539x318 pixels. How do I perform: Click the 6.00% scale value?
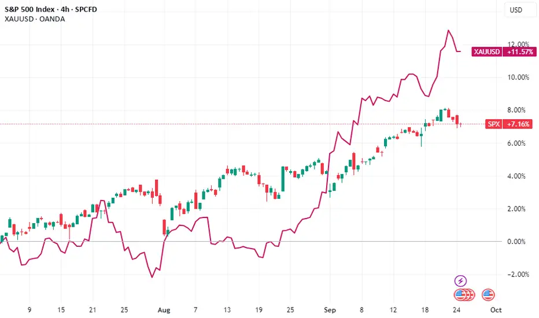coord(516,143)
